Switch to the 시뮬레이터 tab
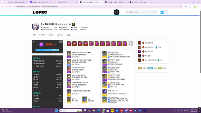This screenshot has width=201, height=113. (x=60, y=35)
